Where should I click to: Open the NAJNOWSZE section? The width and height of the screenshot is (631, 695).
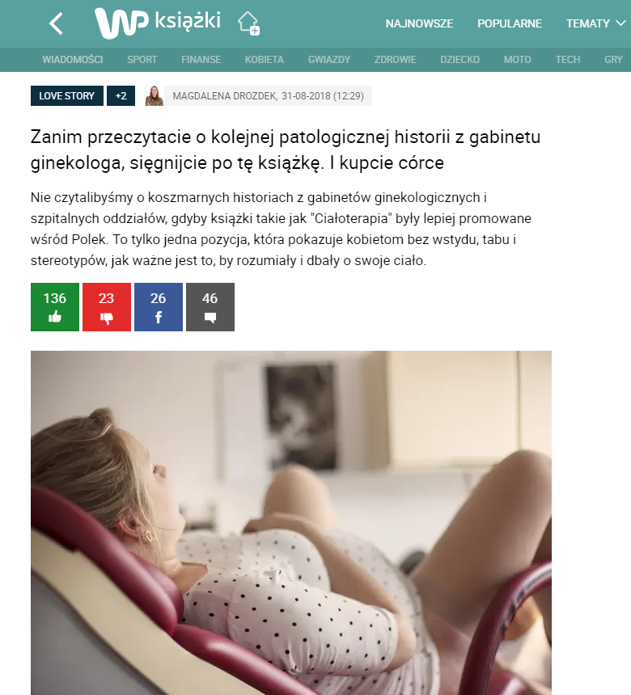point(419,23)
